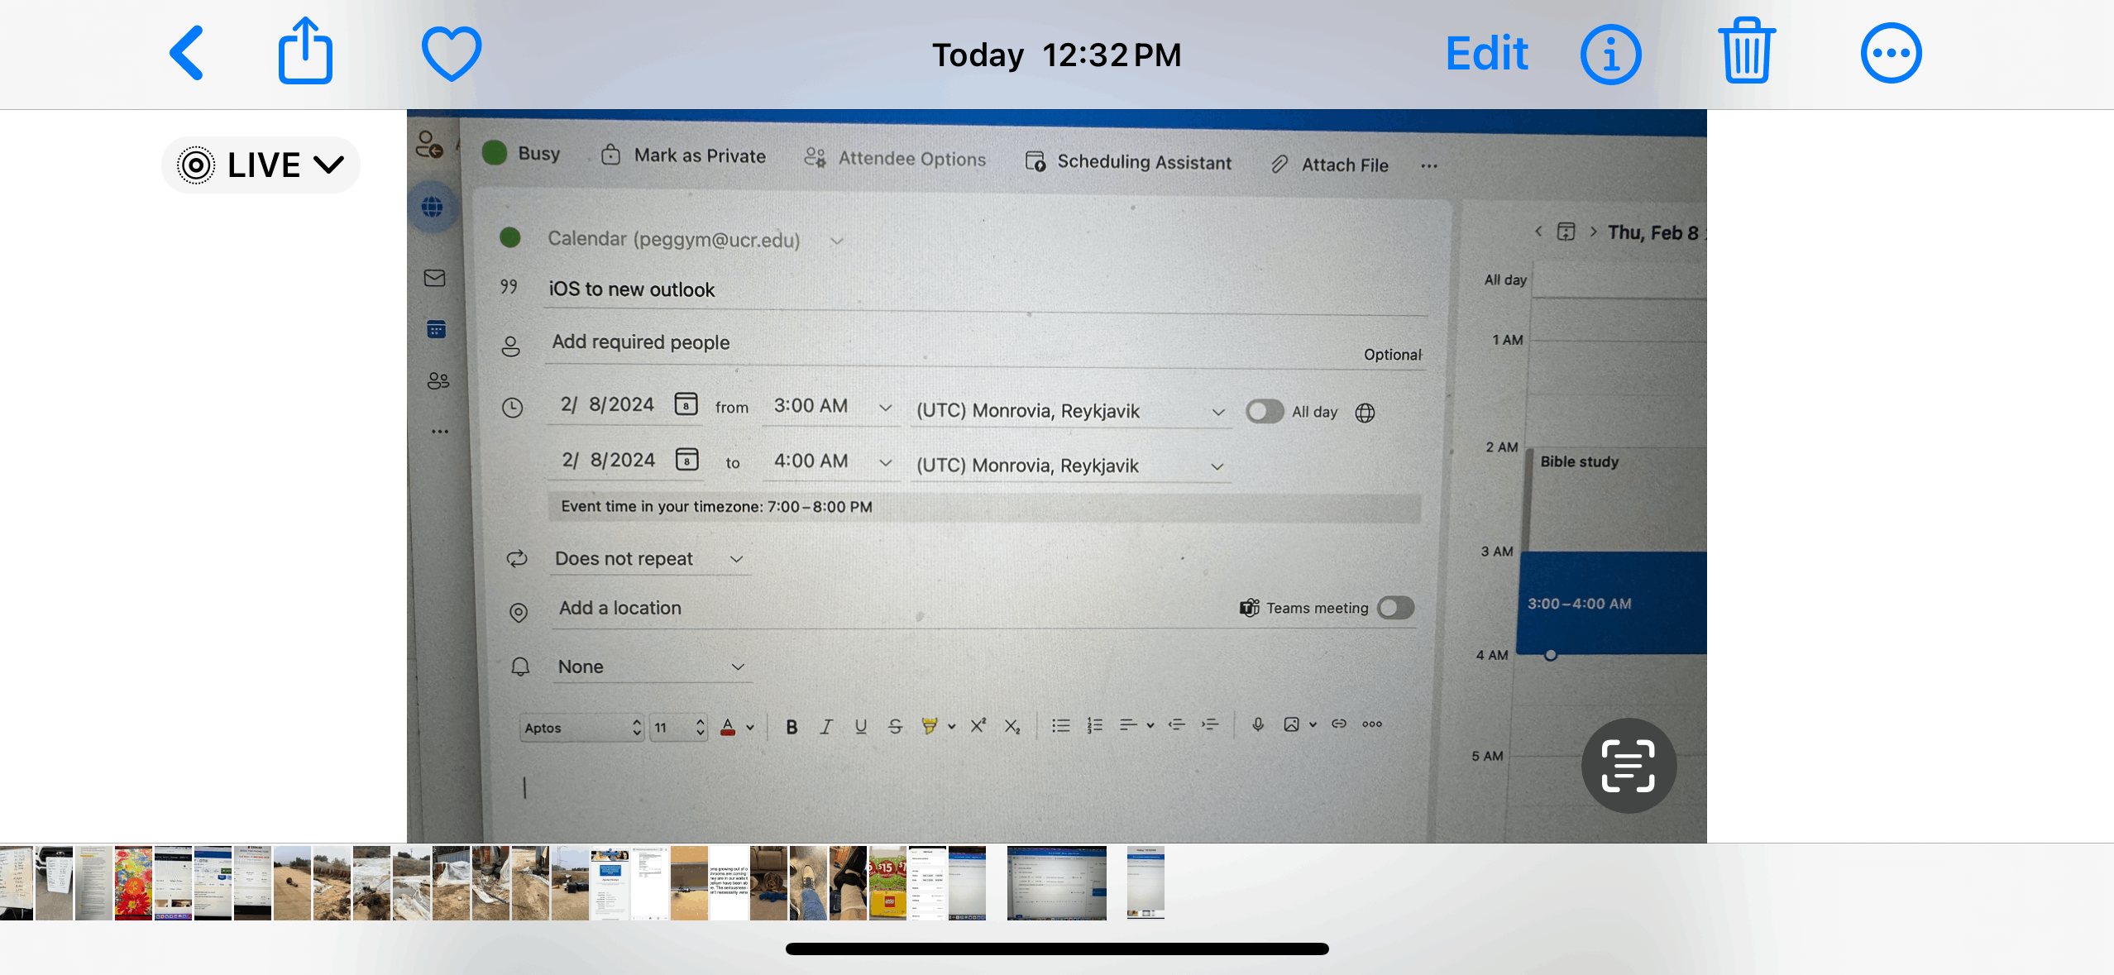Expand the start time zone dropdown
2114x975 pixels.
click(1217, 412)
